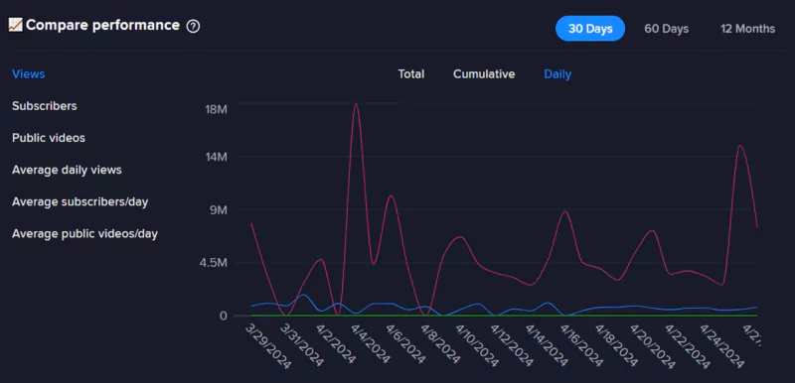The image size is (795, 383).
Task: Click the 18M y-axis label
Action: [215, 109]
